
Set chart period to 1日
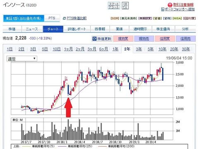(x=10, y=49)
